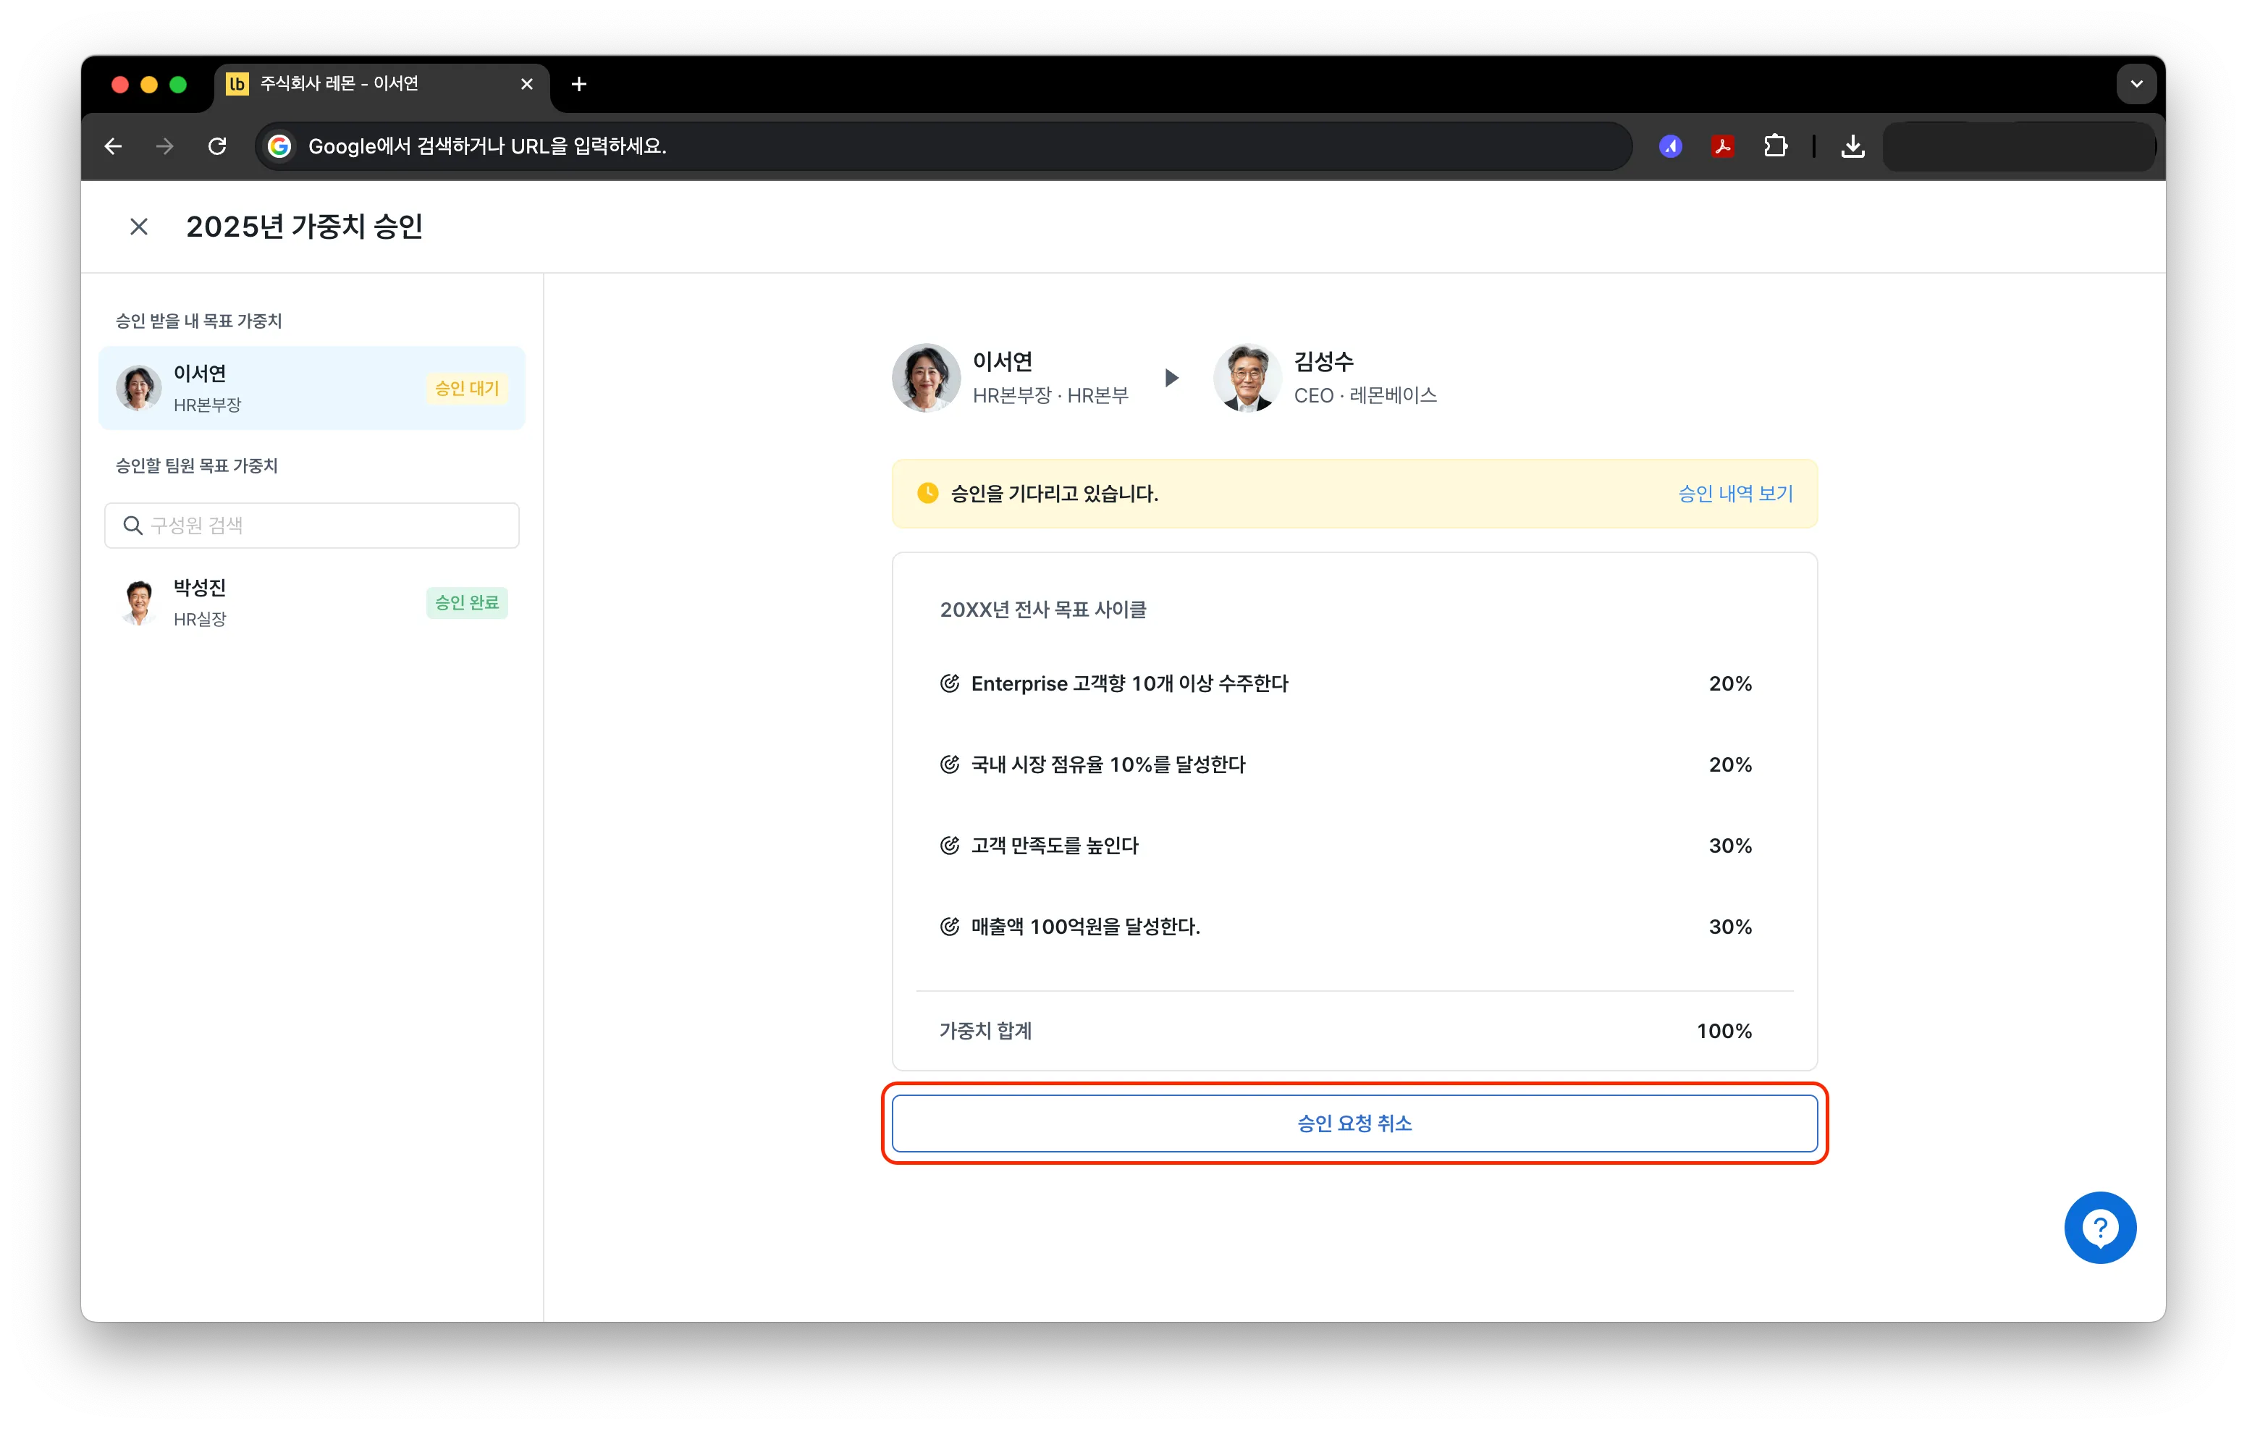Image resolution: width=2247 pixels, height=1429 pixels.
Task: Click the Enterprise 고객향 10개 이상 수주한다 goal
Action: coord(1129,684)
